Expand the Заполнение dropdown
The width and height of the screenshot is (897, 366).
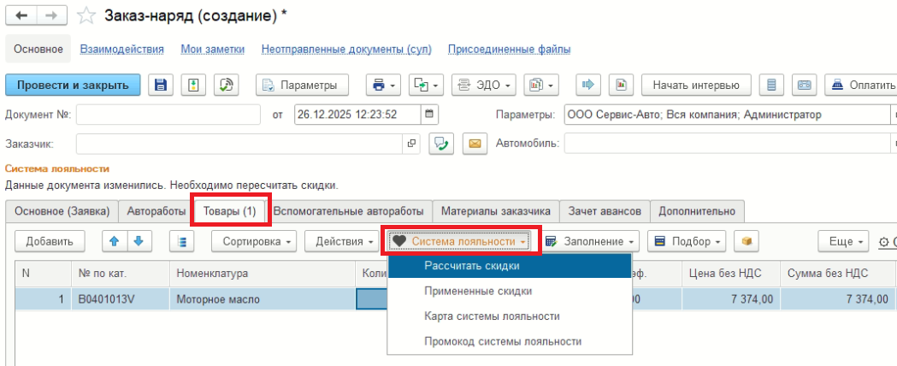click(590, 242)
